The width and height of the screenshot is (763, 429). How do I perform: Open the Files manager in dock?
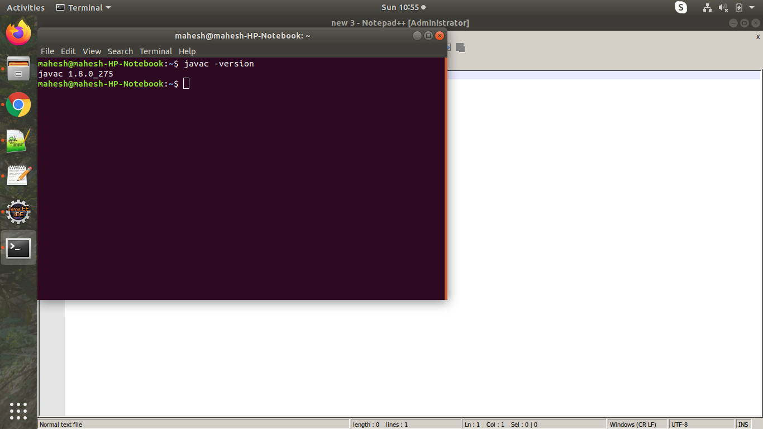point(18,69)
